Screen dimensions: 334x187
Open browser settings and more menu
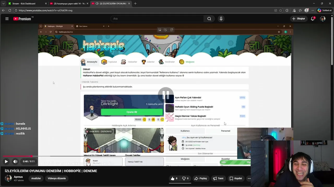click(313, 10)
